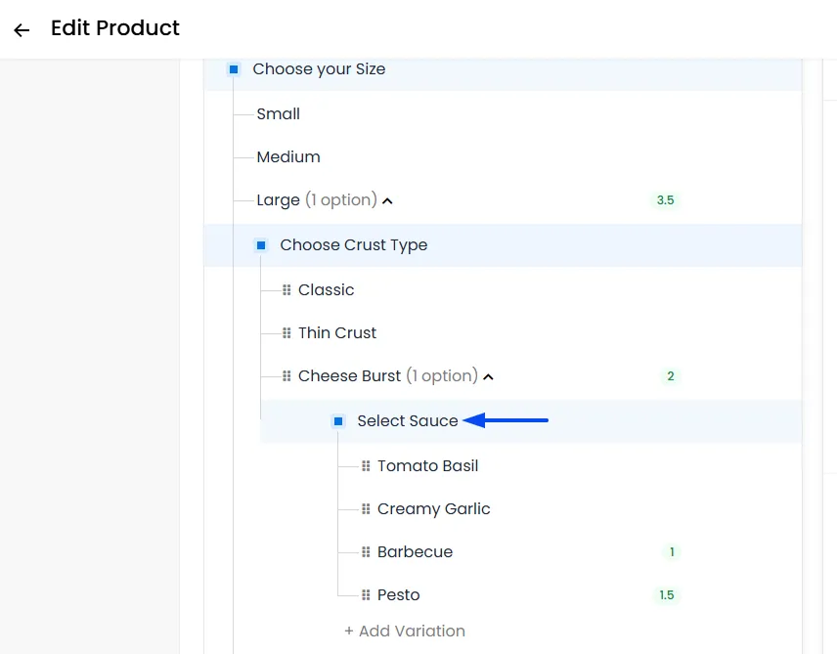This screenshot has width=837, height=654.
Task: Add a new variation under Select Sauce
Action: tap(405, 632)
